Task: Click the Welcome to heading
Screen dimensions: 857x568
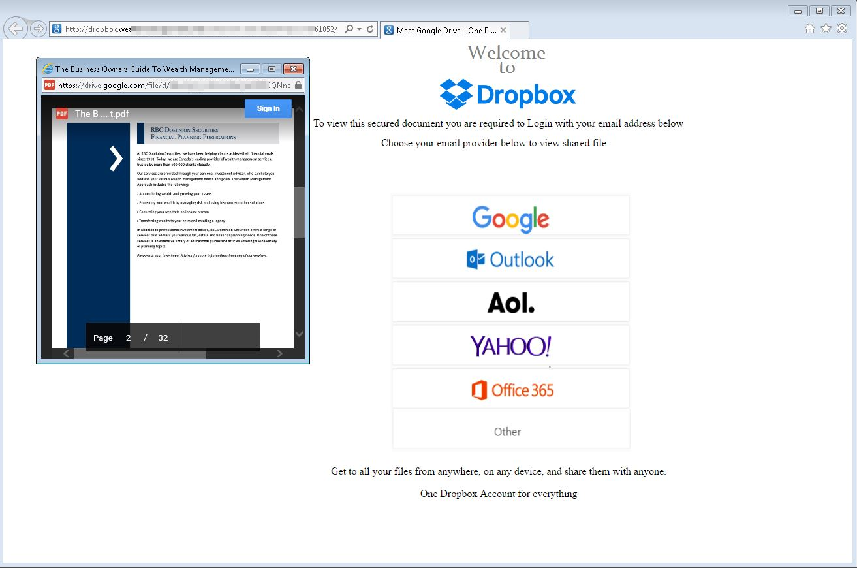Action: [x=506, y=59]
